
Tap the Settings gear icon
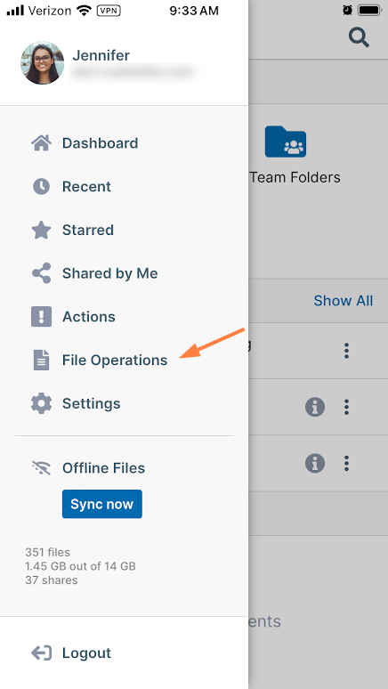click(41, 403)
